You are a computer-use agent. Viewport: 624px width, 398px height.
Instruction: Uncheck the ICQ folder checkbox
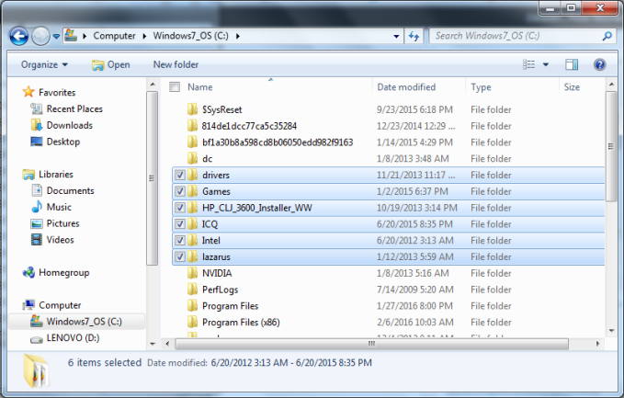pyautogui.click(x=180, y=223)
